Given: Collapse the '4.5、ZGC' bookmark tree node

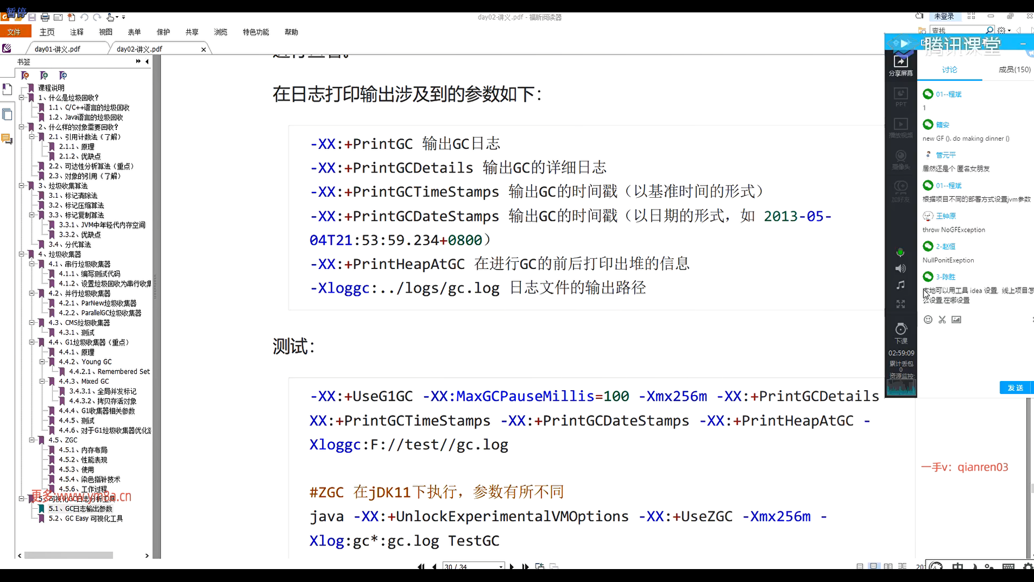Looking at the screenshot, I should click(32, 440).
